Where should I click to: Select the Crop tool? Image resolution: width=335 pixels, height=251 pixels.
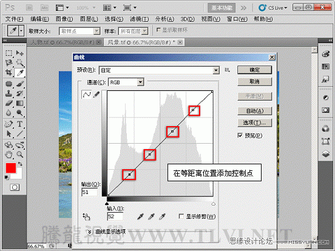[8, 73]
